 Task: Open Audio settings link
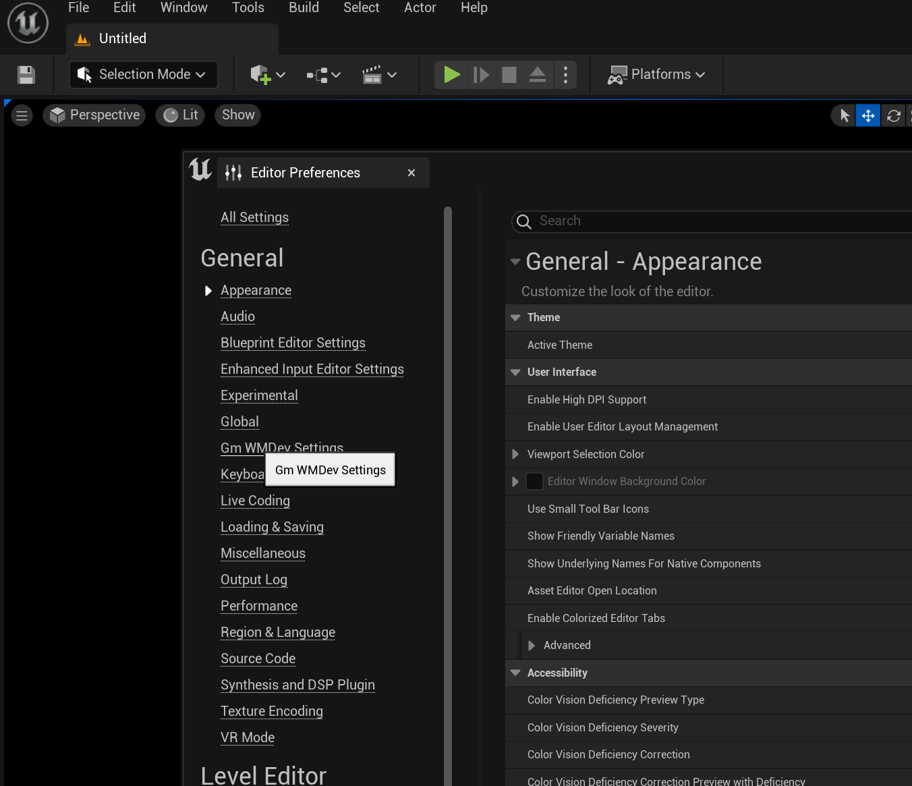(x=237, y=316)
